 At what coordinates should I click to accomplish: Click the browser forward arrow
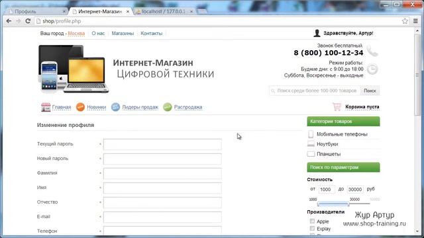click(18, 21)
